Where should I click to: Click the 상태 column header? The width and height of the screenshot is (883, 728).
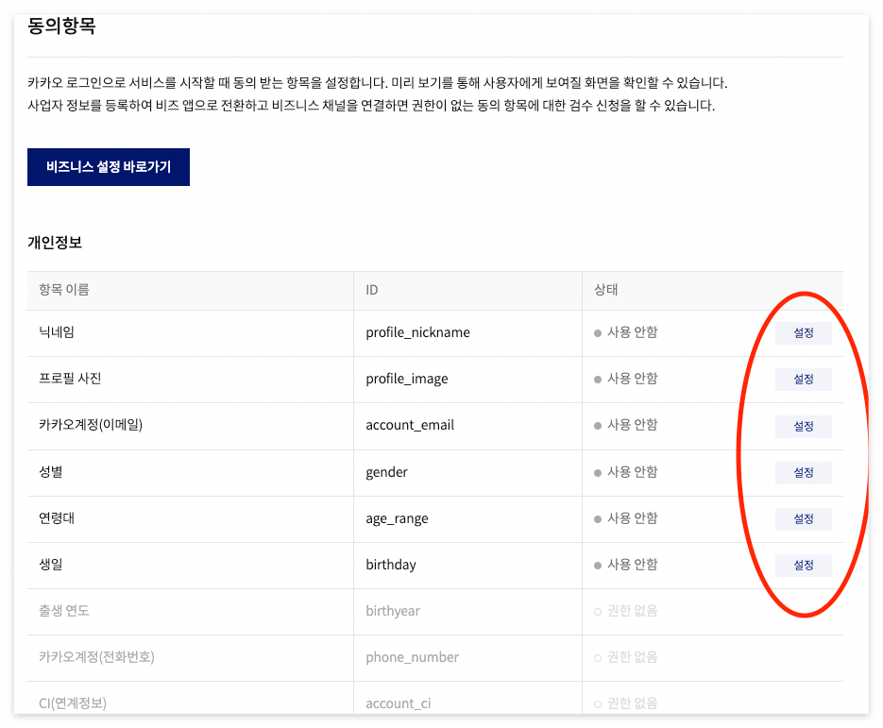[x=606, y=289]
